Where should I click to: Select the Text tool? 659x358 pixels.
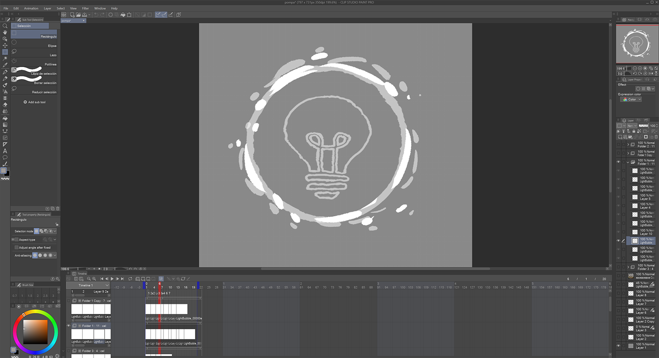[5, 151]
